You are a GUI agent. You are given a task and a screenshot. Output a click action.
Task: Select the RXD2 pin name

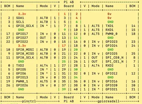(x=109, y=65)
